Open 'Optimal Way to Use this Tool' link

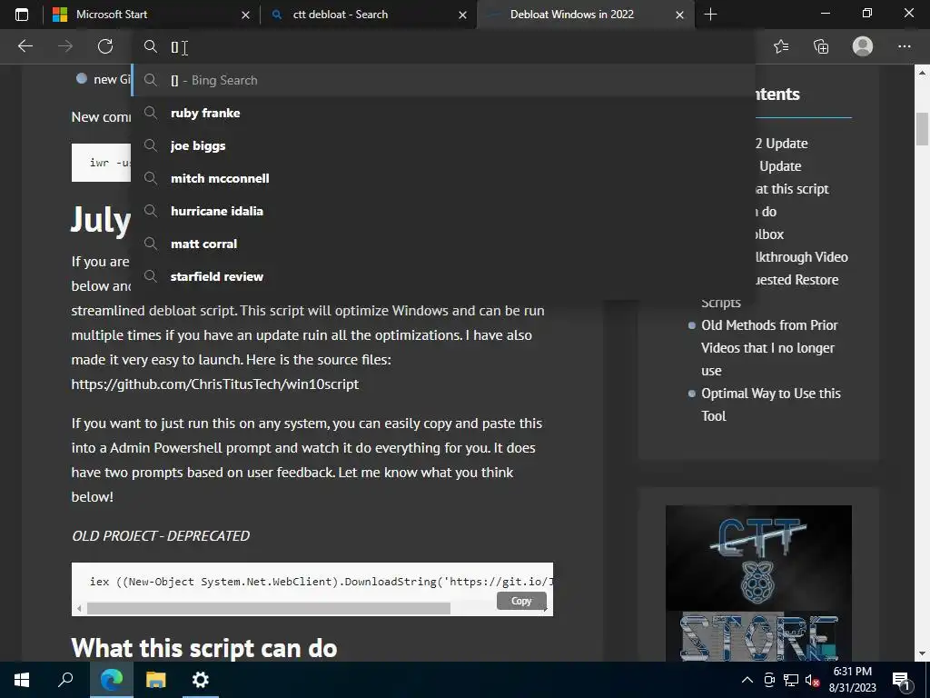(770, 404)
